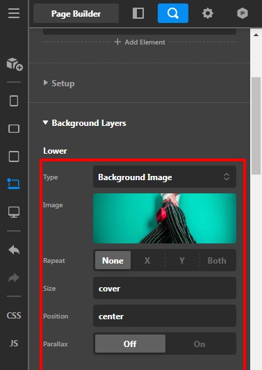Select the mobile landscape breakpoint icon

(x=14, y=129)
